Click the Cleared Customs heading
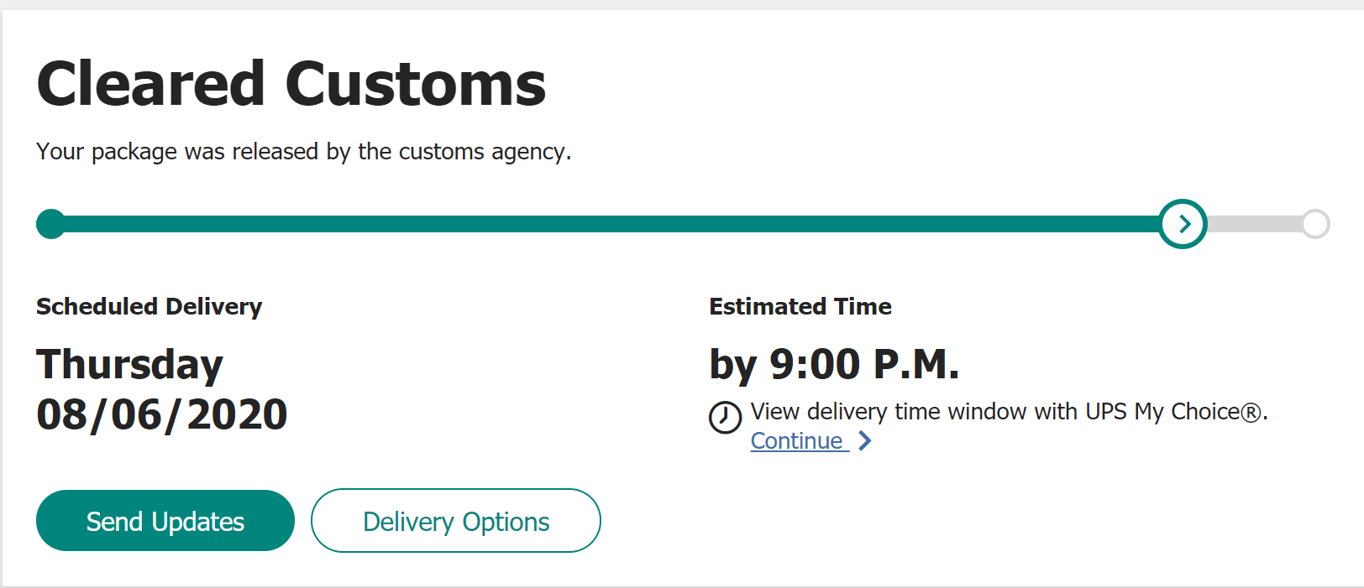Screen dimensions: 1364x588 click(291, 85)
